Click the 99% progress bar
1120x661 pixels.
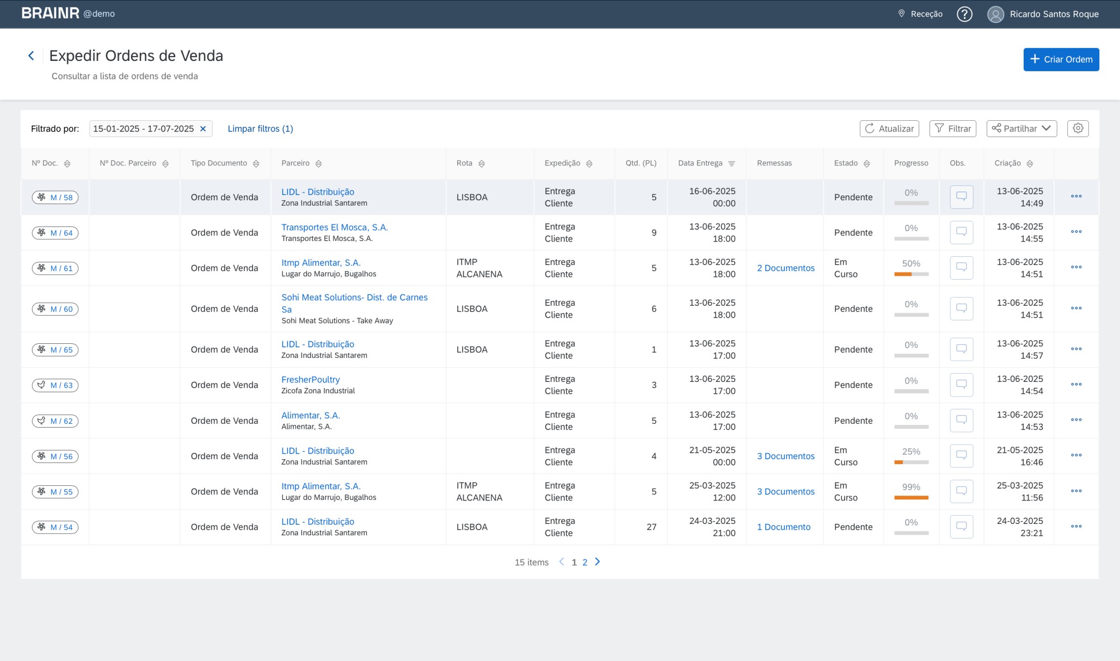pyautogui.click(x=911, y=498)
